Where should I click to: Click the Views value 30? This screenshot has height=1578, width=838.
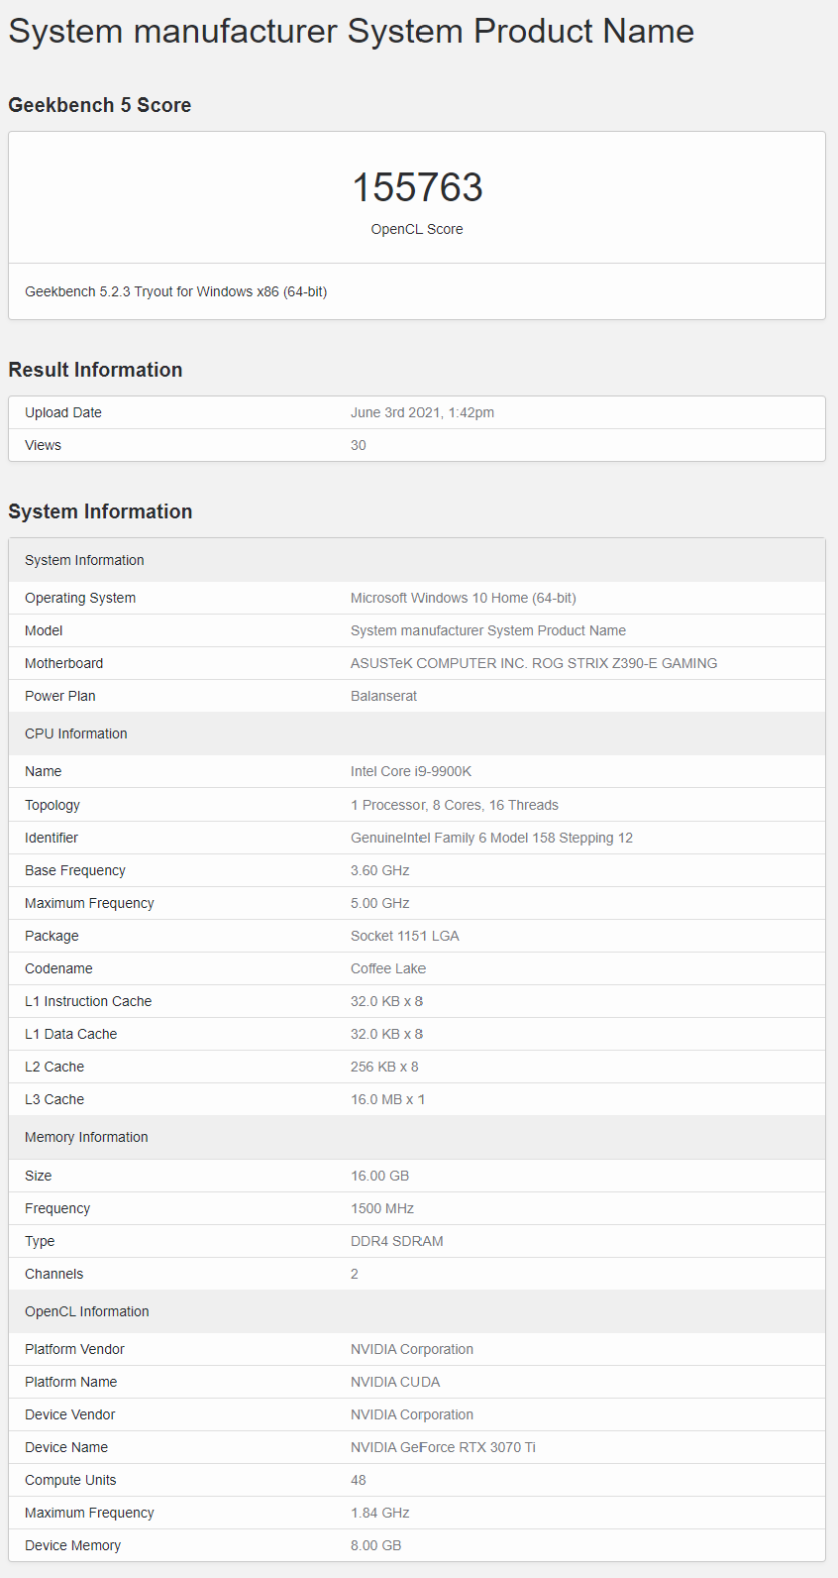[359, 445]
